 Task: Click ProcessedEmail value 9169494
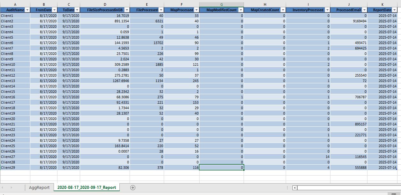pos(349,21)
